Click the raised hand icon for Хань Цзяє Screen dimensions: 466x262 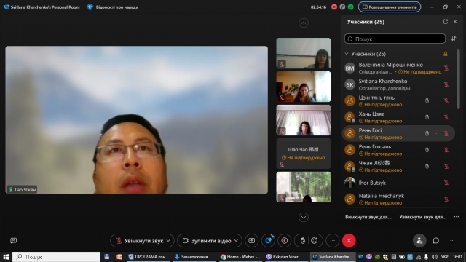[x=427, y=117]
